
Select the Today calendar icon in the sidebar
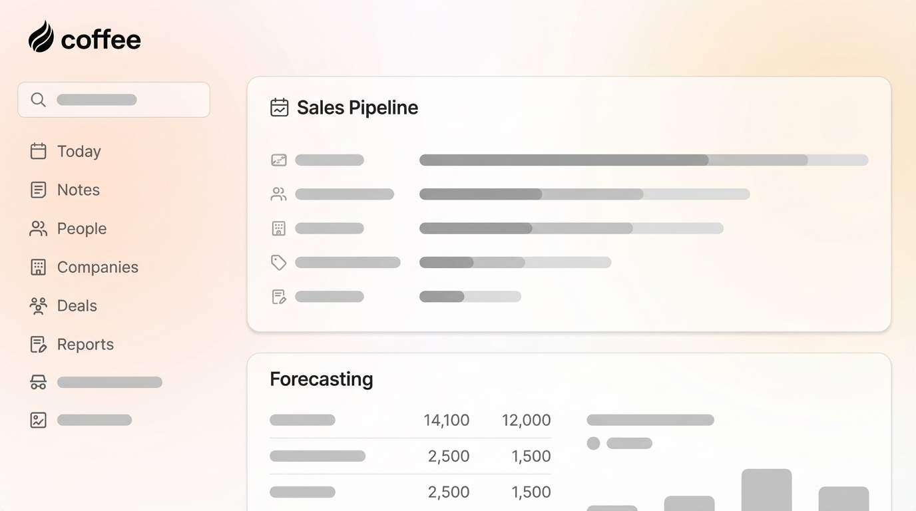point(38,151)
